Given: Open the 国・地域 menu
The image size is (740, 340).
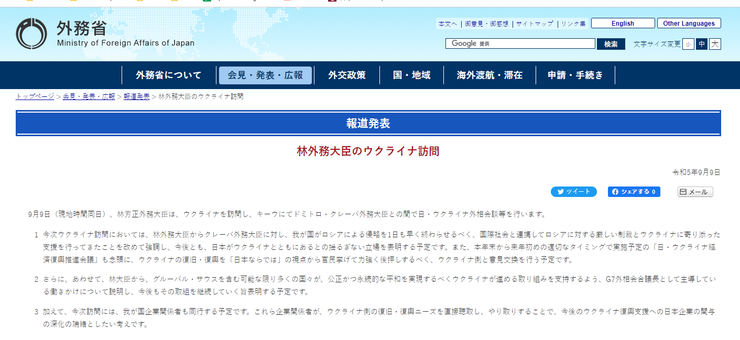Looking at the screenshot, I should 411,75.
